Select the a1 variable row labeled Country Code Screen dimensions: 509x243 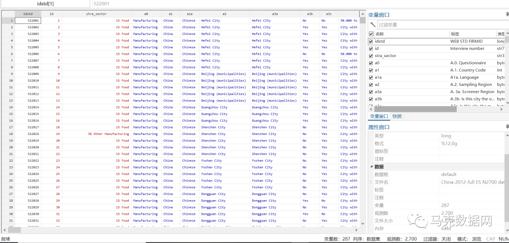(436, 70)
